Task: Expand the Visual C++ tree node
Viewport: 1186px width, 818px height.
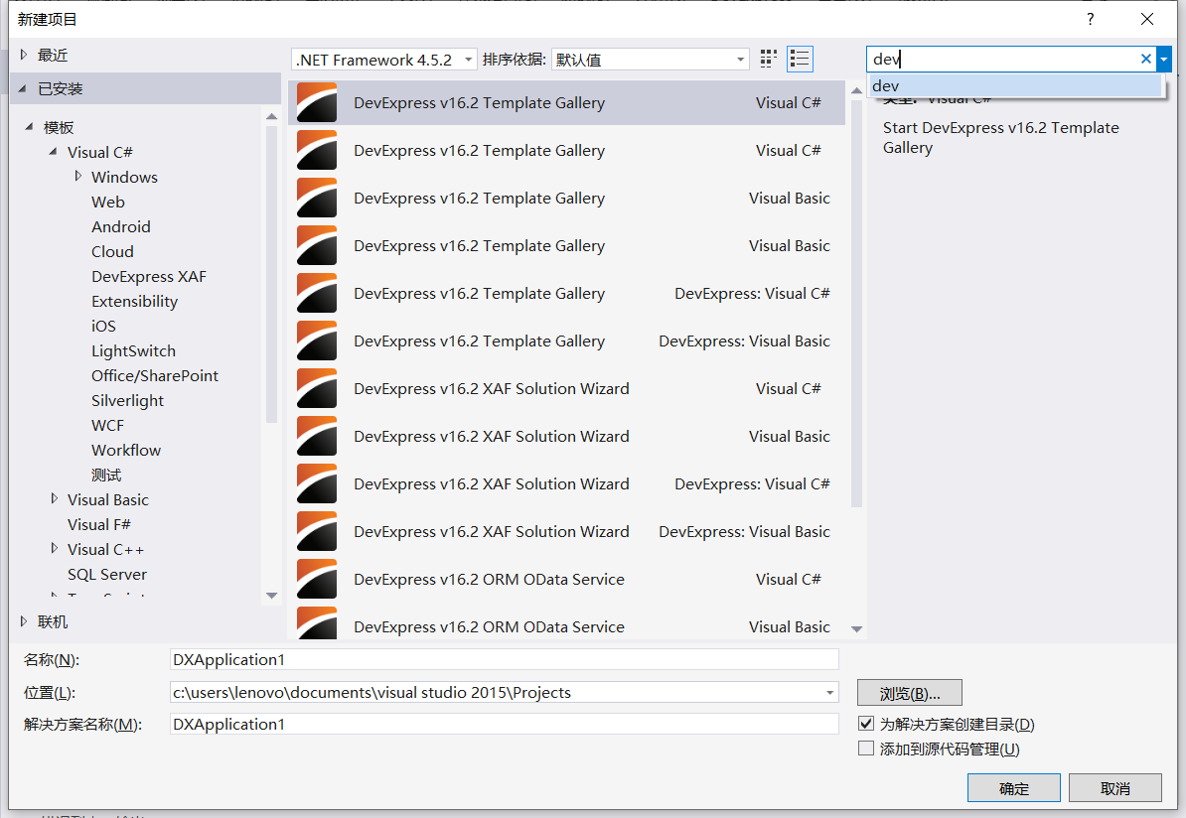Action: click(x=54, y=549)
